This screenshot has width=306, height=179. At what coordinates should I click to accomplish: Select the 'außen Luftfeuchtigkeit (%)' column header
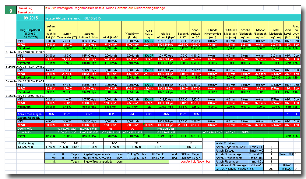(51, 30)
